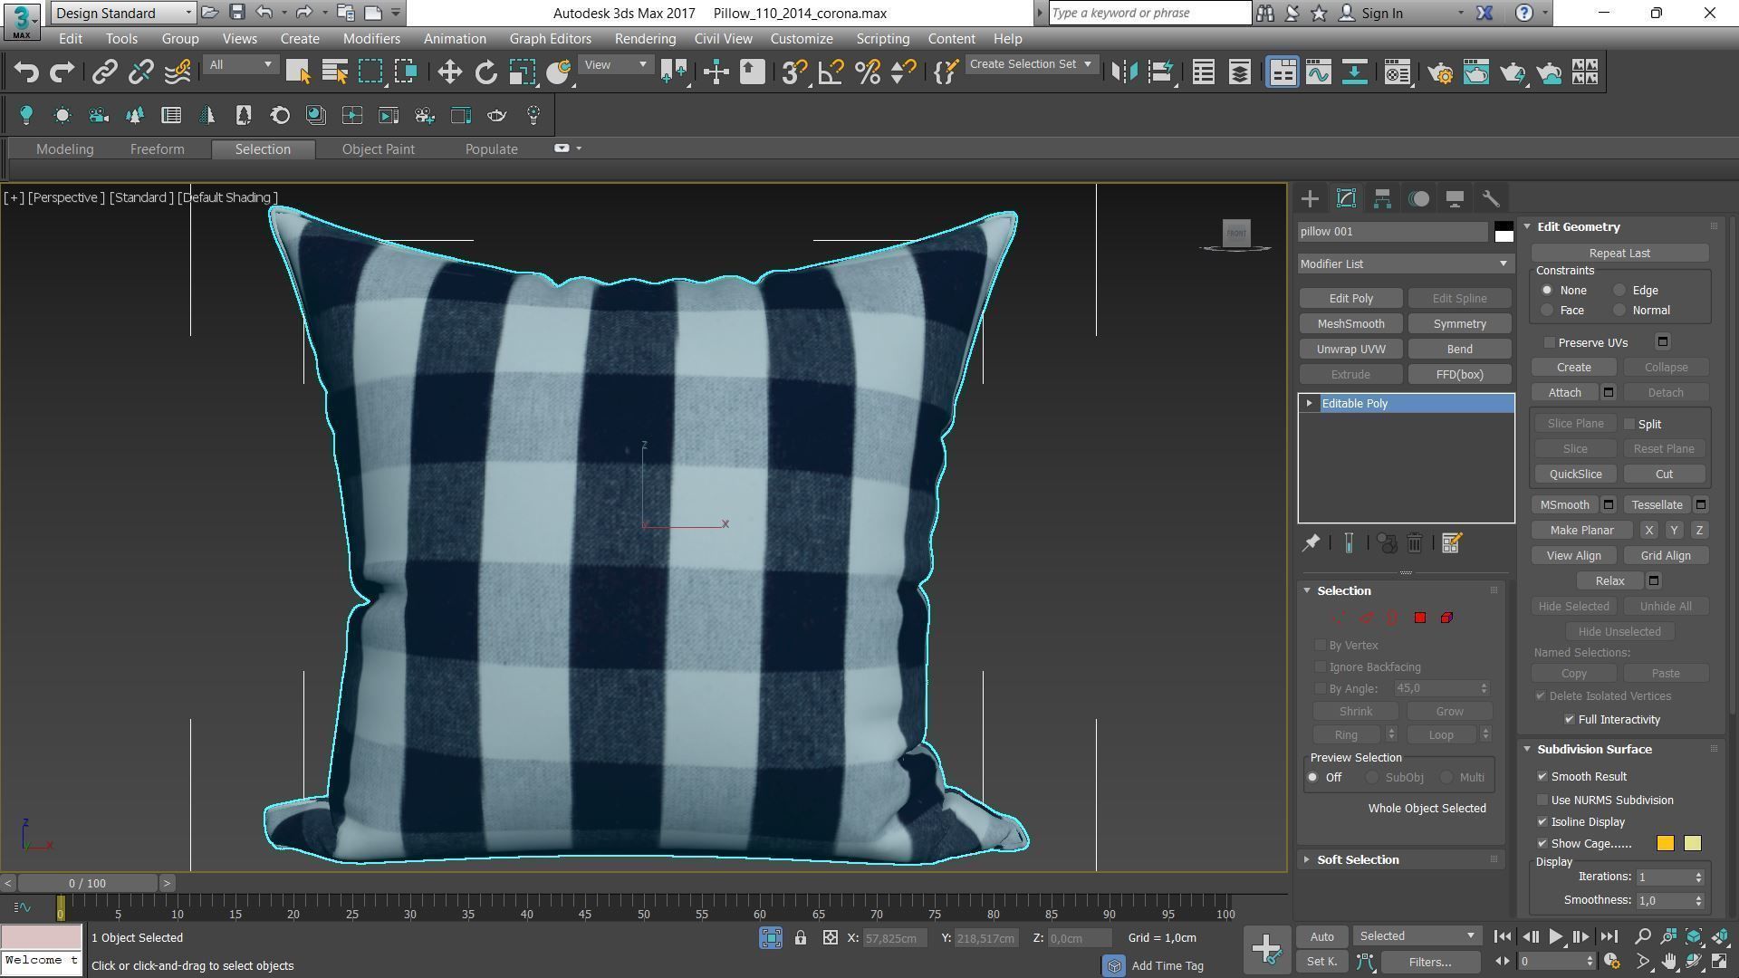The width and height of the screenshot is (1739, 978).
Task: Pin the modifier stack
Action: [x=1311, y=543]
